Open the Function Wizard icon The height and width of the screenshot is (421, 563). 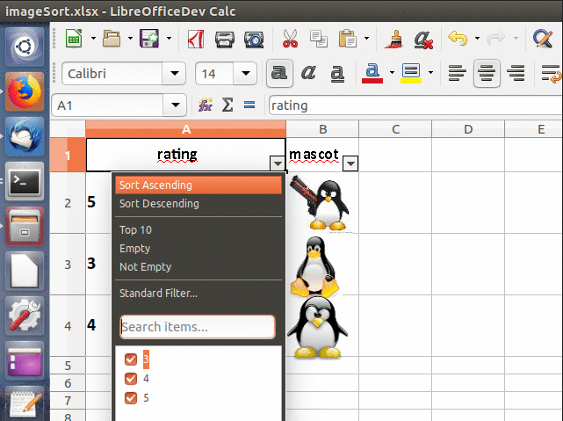click(x=206, y=105)
